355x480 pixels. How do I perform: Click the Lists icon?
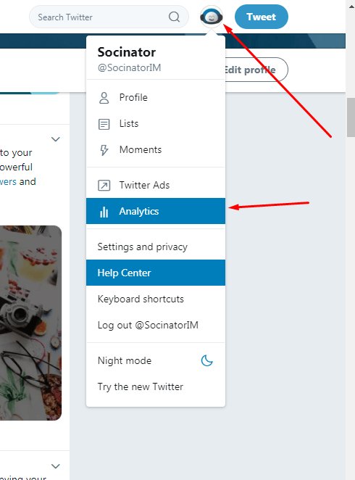104,124
